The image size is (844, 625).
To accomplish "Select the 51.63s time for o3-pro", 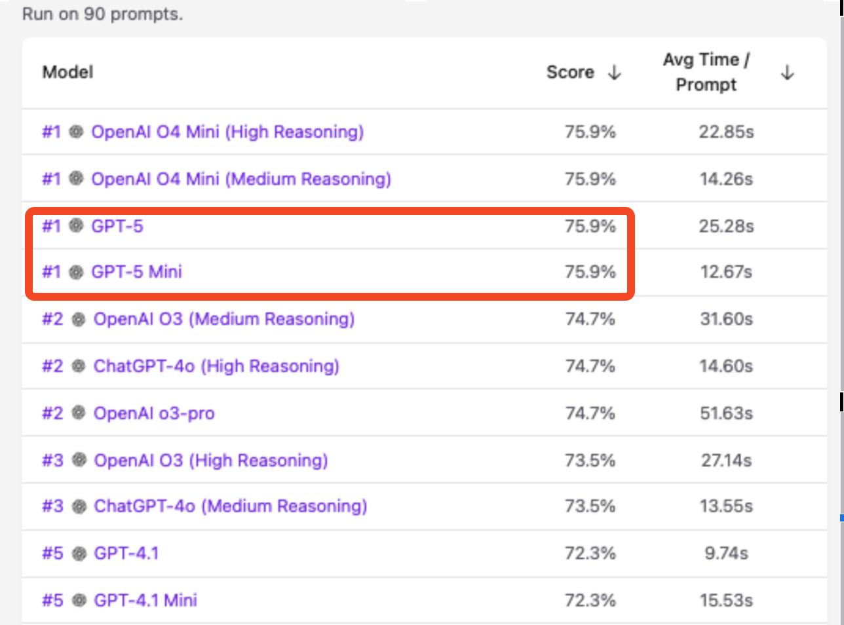I will [726, 413].
